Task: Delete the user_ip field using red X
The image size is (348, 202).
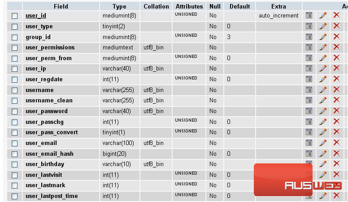Action: tap(336, 68)
